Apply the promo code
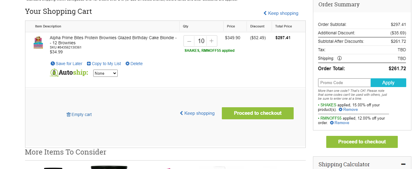This screenshot has width=418, height=169. pos(388,83)
